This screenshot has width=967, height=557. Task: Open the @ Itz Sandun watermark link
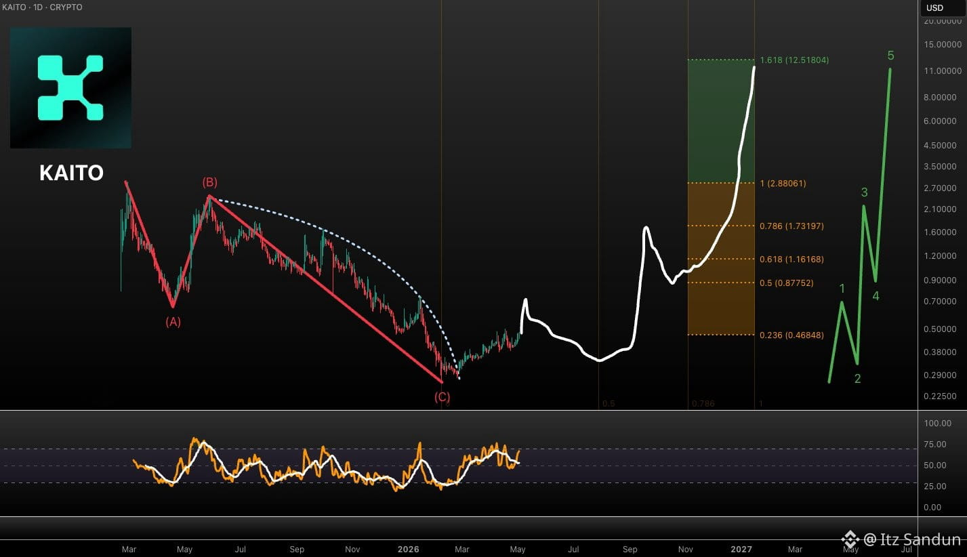click(x=912, y=539)
